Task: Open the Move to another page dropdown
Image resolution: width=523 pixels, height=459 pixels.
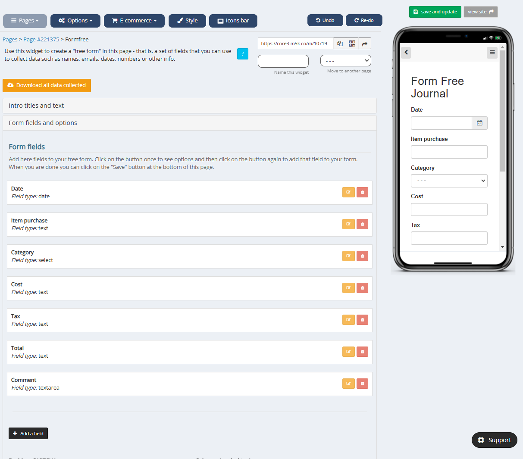Action: pyautogui.click(x=345, y=60)
